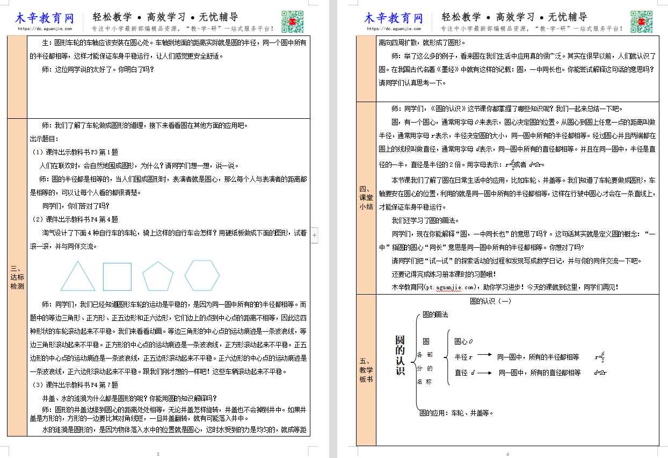
Task: Click the bold vertical 圆的认识 title
Action: pyautogui.click(x=400, y=355)
